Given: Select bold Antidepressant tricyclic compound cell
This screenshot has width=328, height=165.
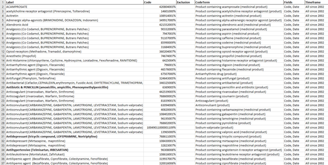Looking at the screenshot, I should [75, 137].
